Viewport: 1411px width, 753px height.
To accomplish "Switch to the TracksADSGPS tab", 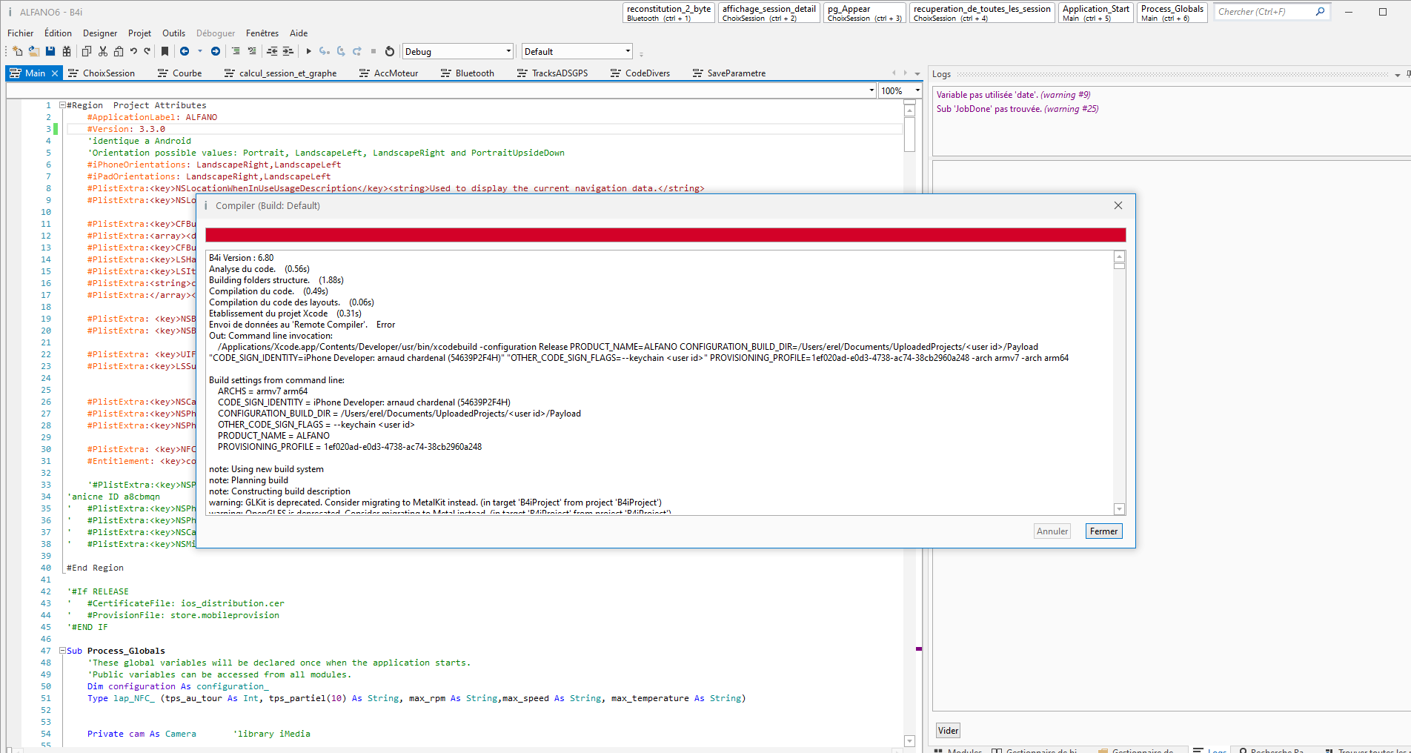I will click(553, 73).
